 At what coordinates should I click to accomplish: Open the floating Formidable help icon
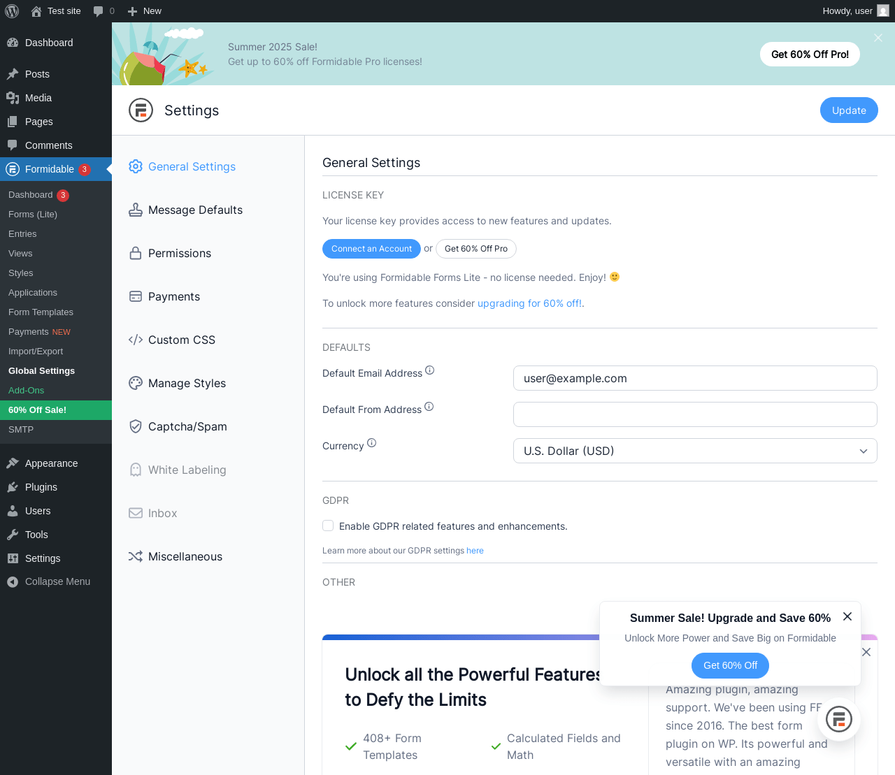click(839, 719)
